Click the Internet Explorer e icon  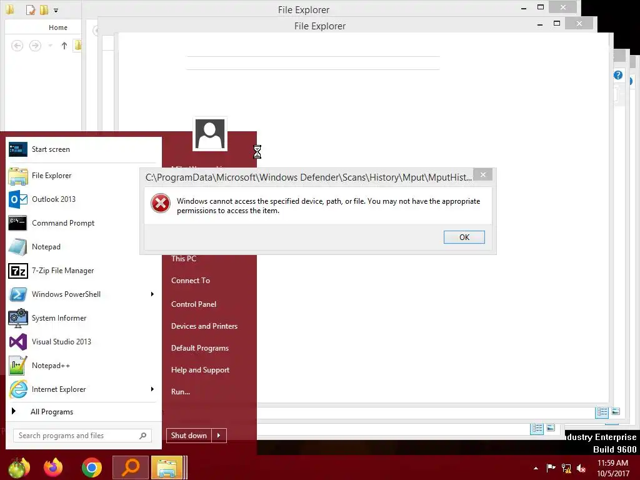pos(18,389)
